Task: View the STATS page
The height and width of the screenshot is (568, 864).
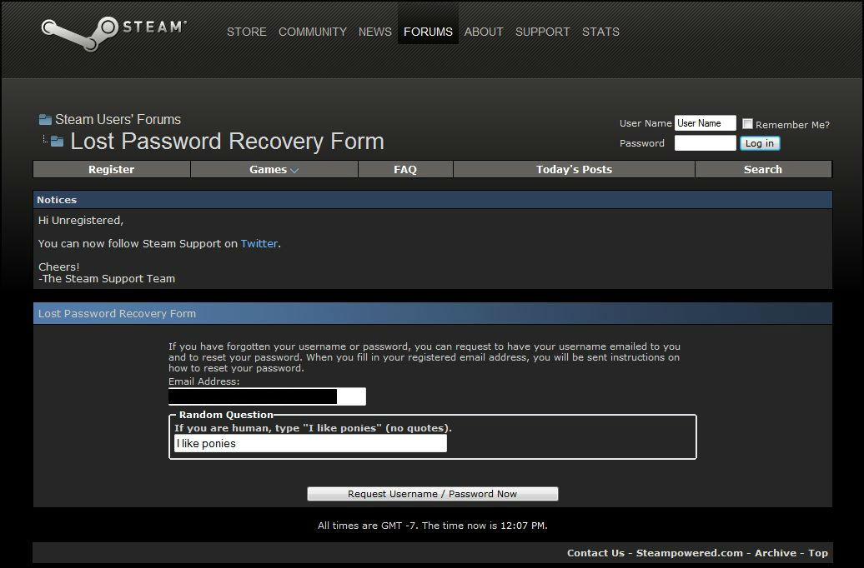Action: pos(600,32)
